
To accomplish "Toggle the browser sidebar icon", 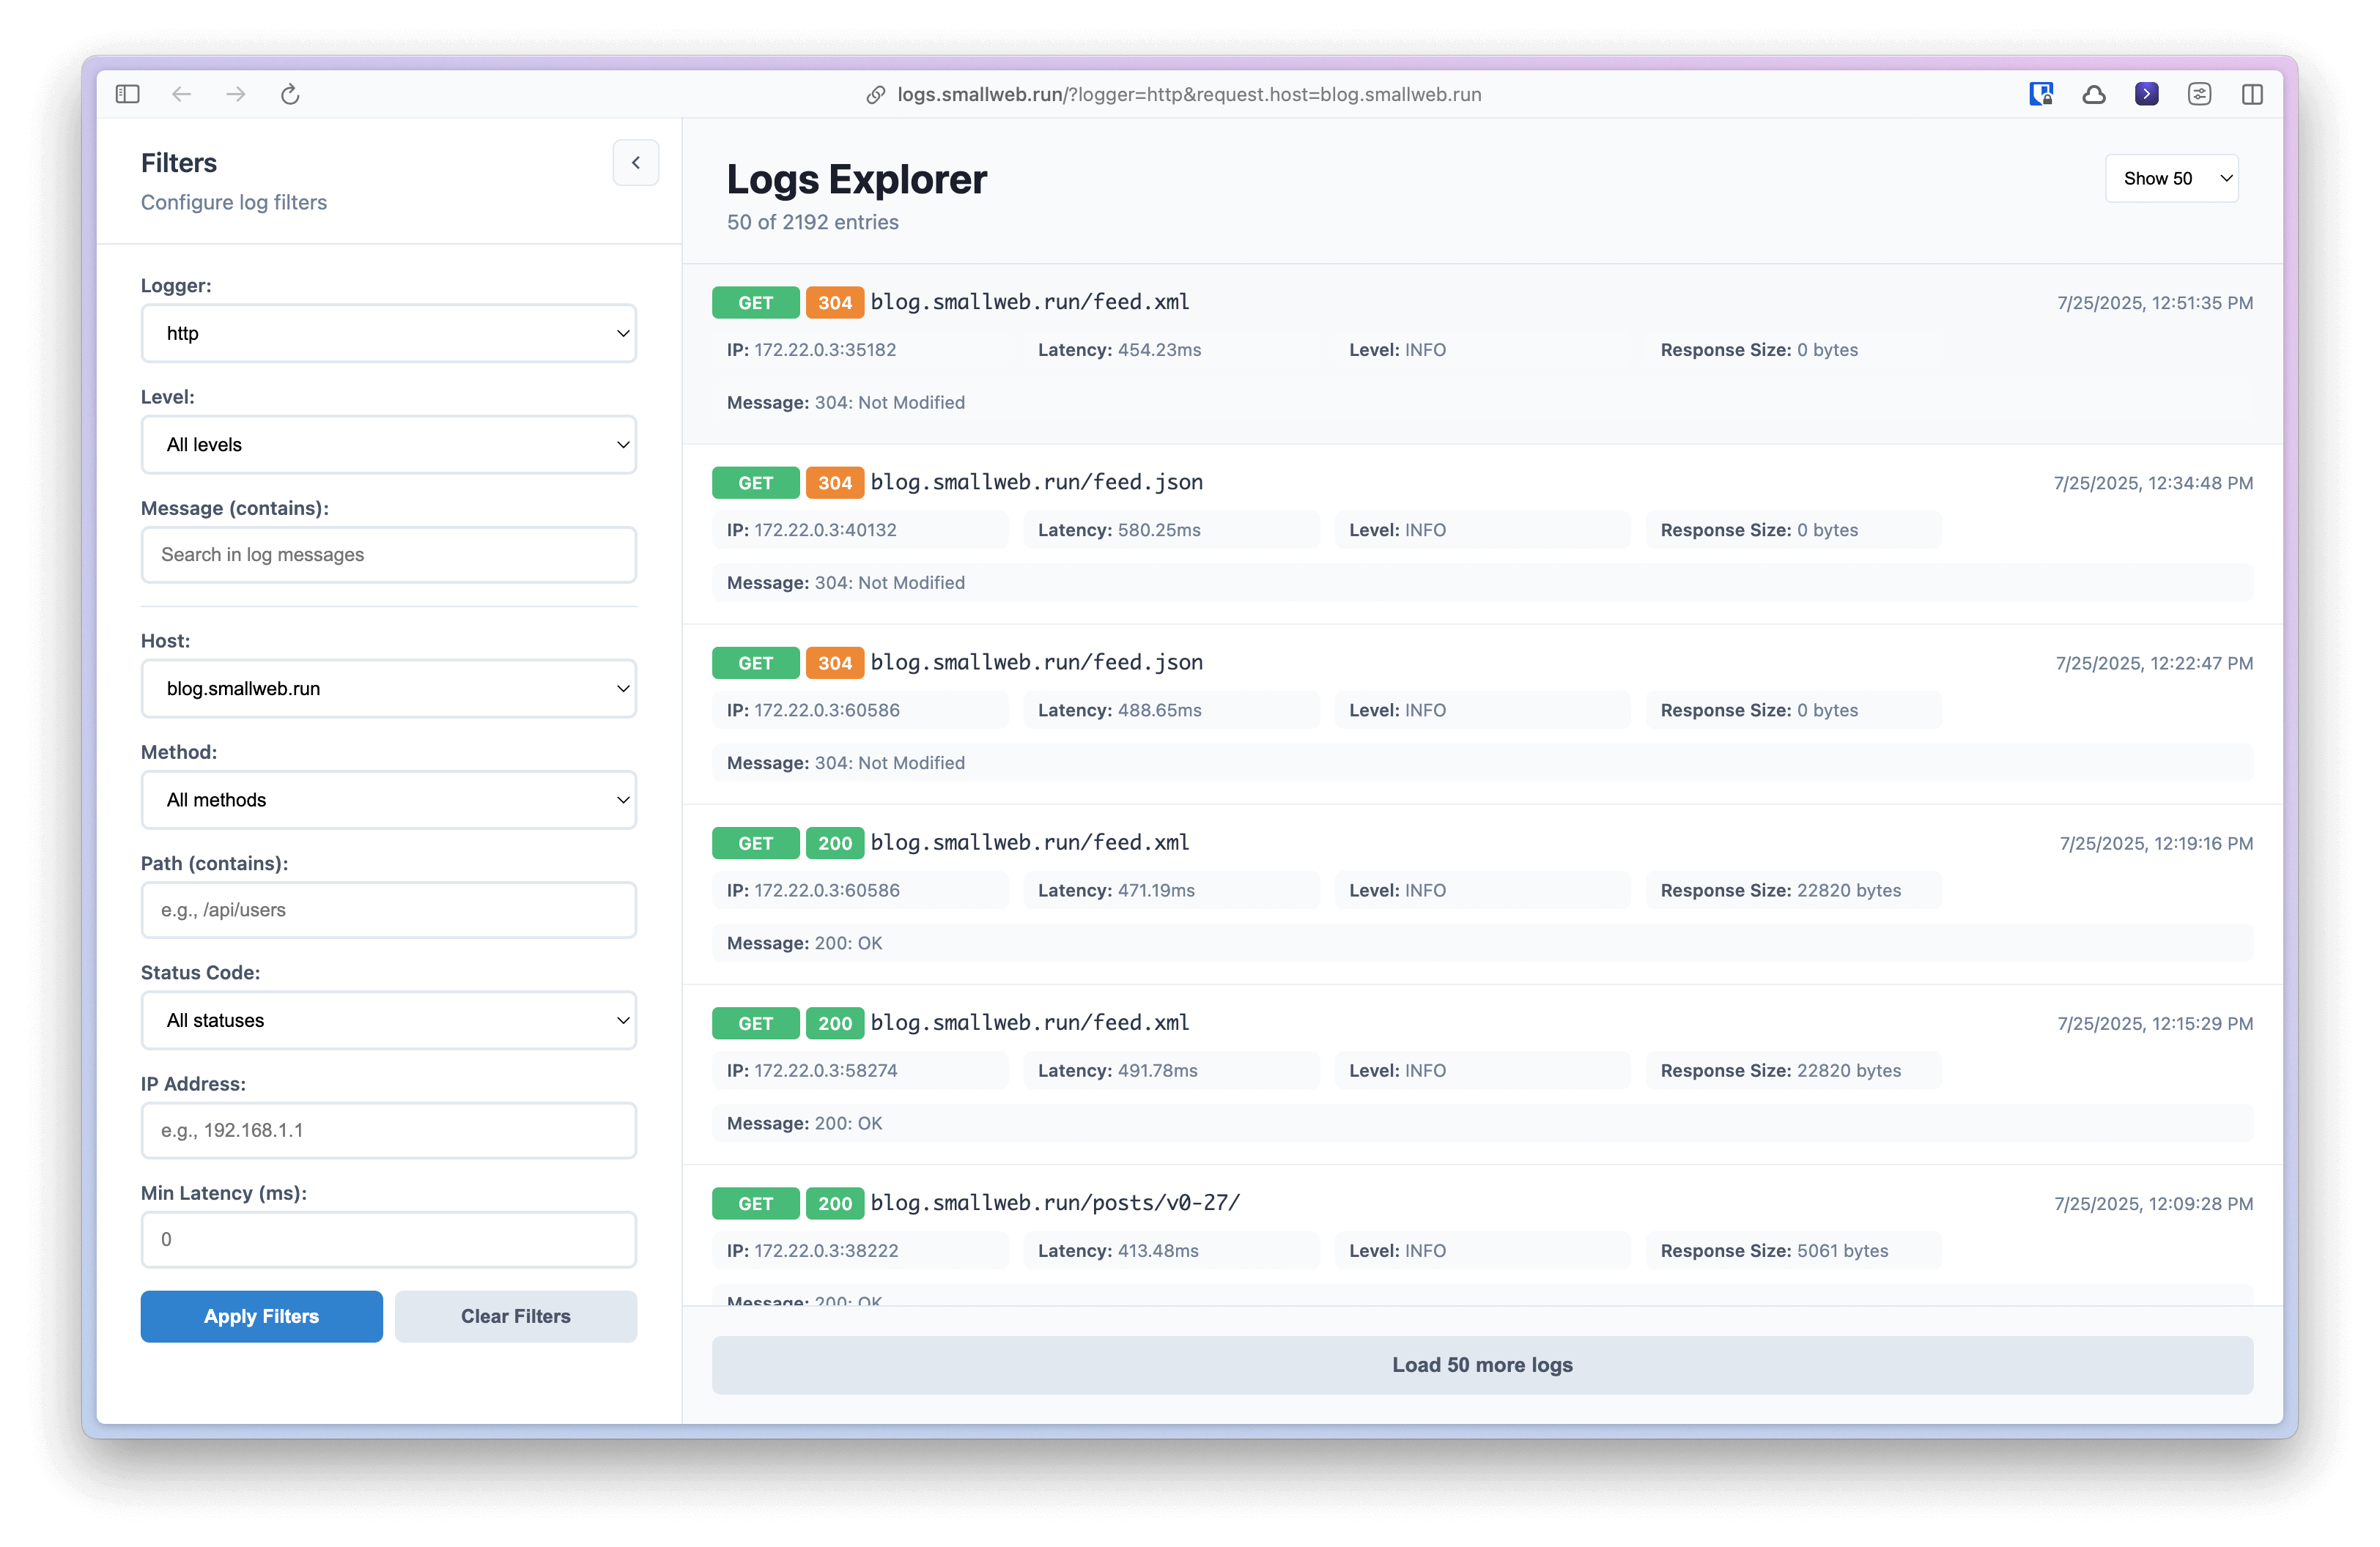I will [127, 94].
